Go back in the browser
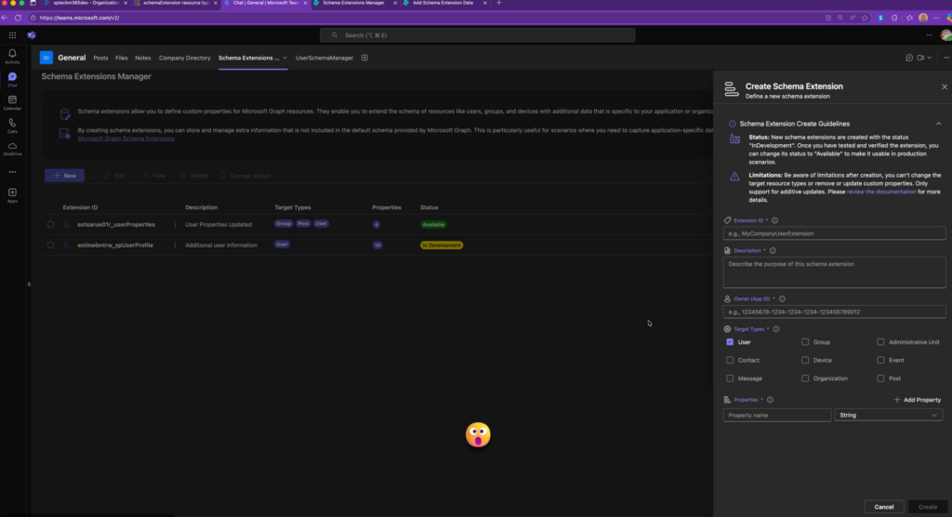952x517 pixels. pos(5,18)
